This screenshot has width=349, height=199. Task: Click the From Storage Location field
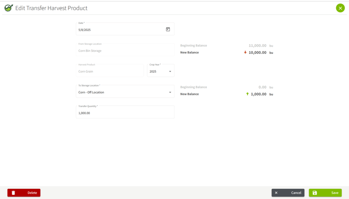coord(125,49)
